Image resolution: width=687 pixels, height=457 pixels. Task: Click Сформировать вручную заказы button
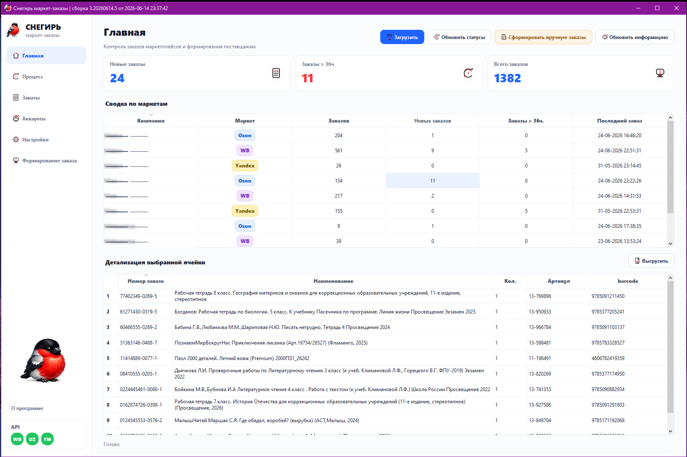(543, 37)
